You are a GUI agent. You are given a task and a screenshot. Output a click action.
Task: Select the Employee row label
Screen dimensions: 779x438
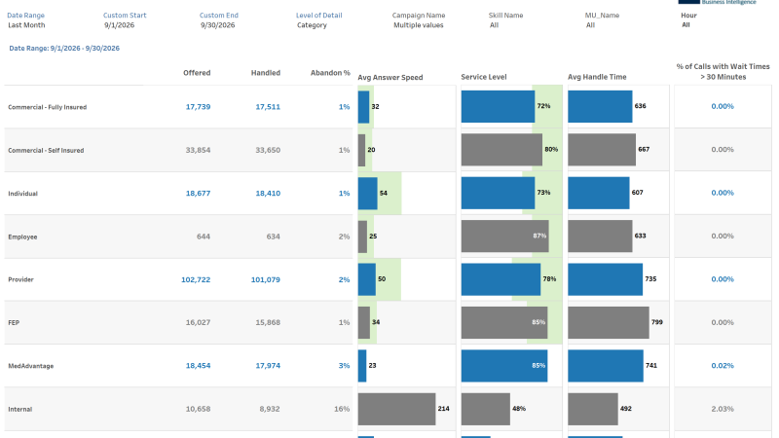(22, 237)
